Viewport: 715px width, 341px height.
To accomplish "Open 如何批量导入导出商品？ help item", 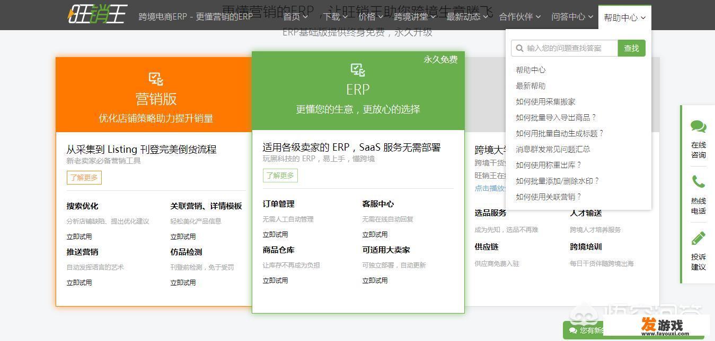I will click(x=557, y=117).
